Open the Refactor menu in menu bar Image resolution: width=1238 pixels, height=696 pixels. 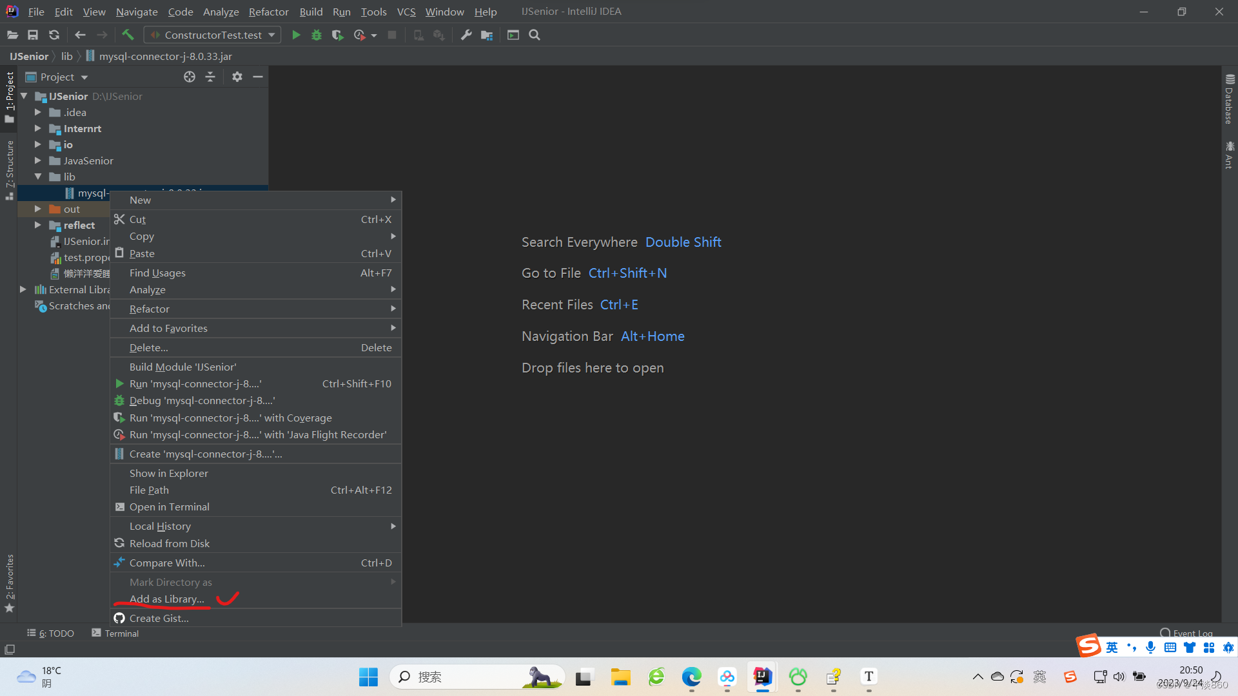(268, 12)
